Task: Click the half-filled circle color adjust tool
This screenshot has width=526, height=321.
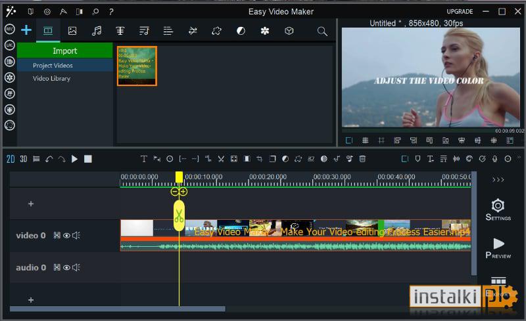Action: point(285,159)
